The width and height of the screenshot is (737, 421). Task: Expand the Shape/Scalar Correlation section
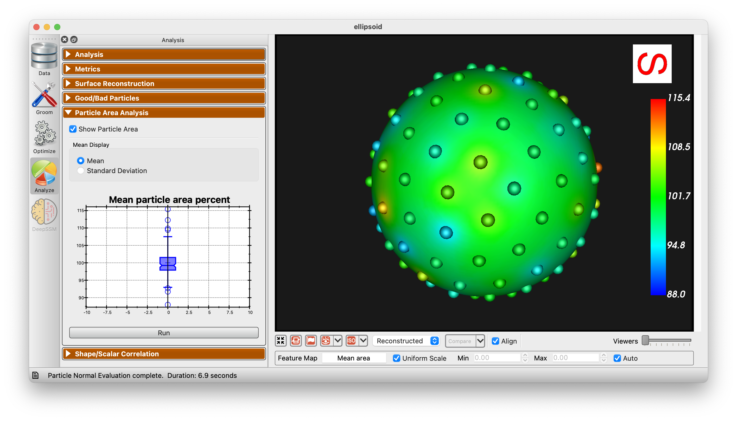(164, 354)
